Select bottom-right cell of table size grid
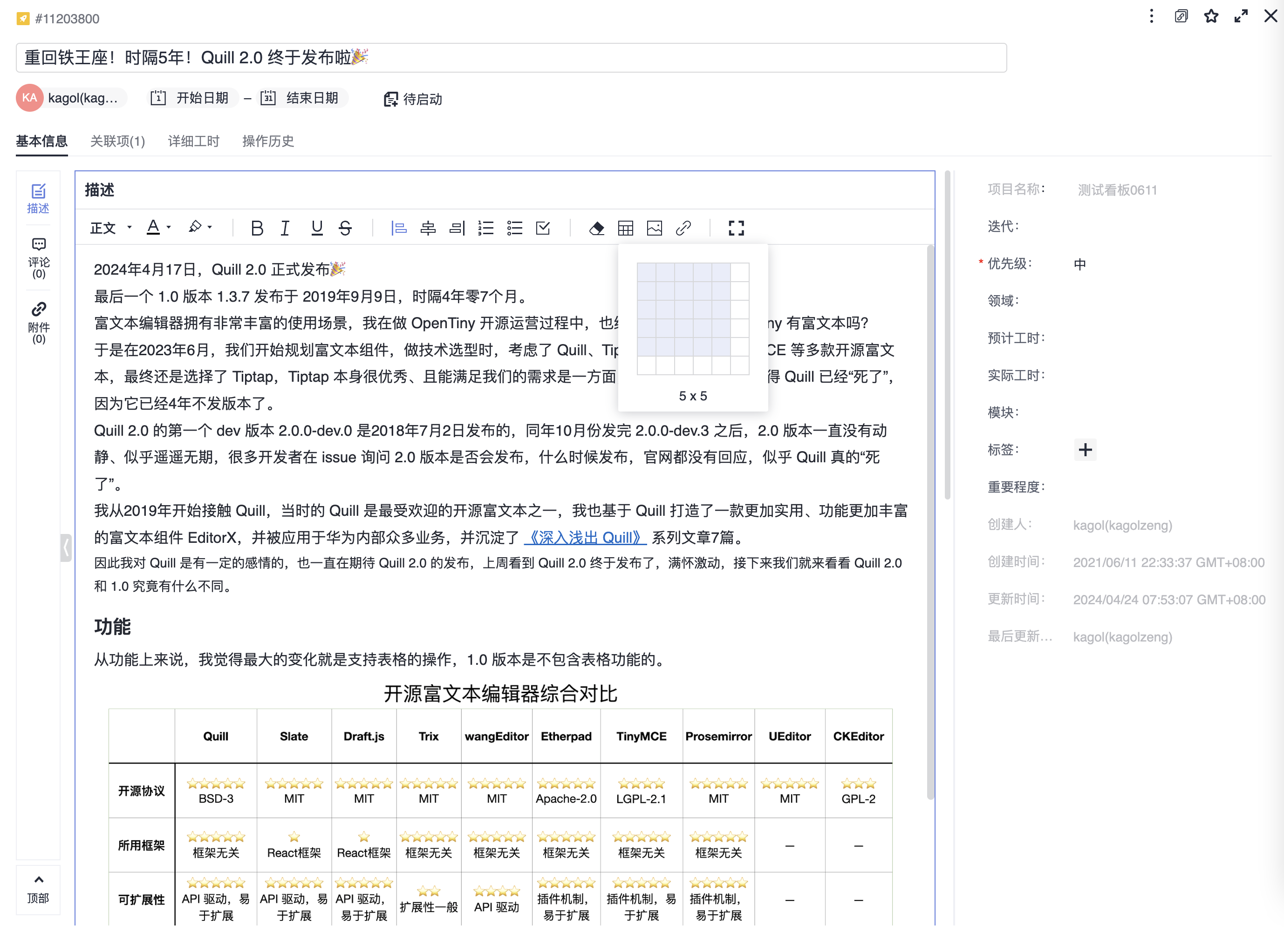 739,365
